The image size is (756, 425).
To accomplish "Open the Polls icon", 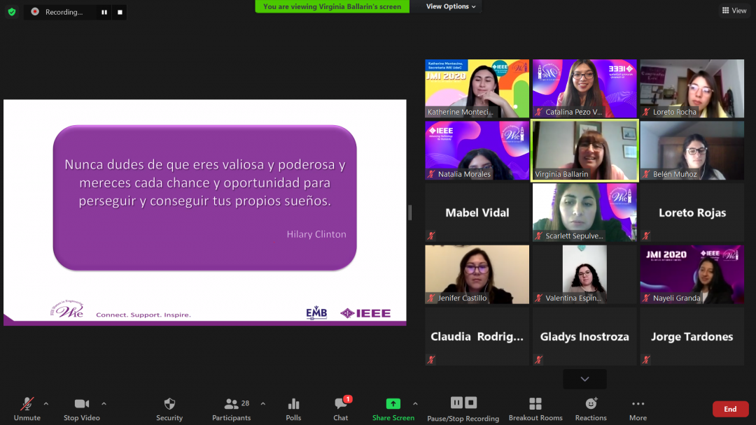I will click(293, 404).
